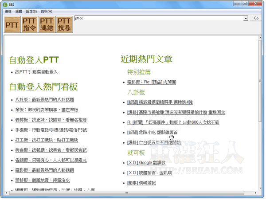The width and height of the screenshot is (266, 200).
Task: Open the PTT 搜尋 toolbar button
Action: pos(64,24)
